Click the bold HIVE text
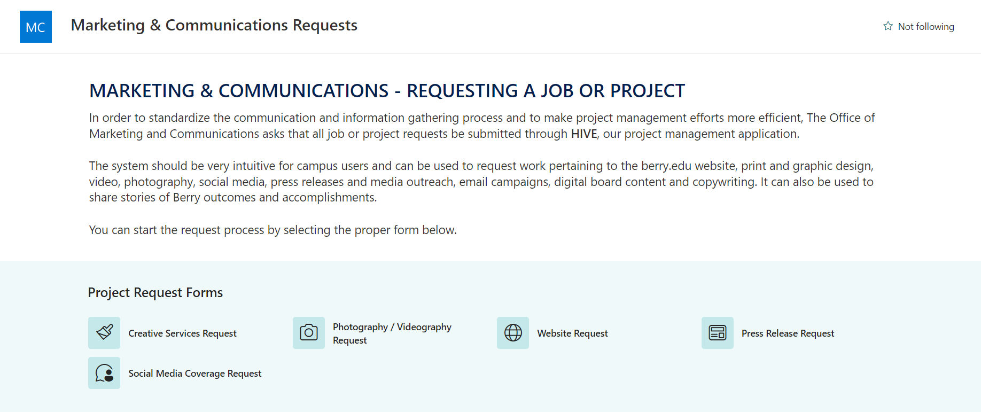The image size is (981, 412). click(583, 134)
